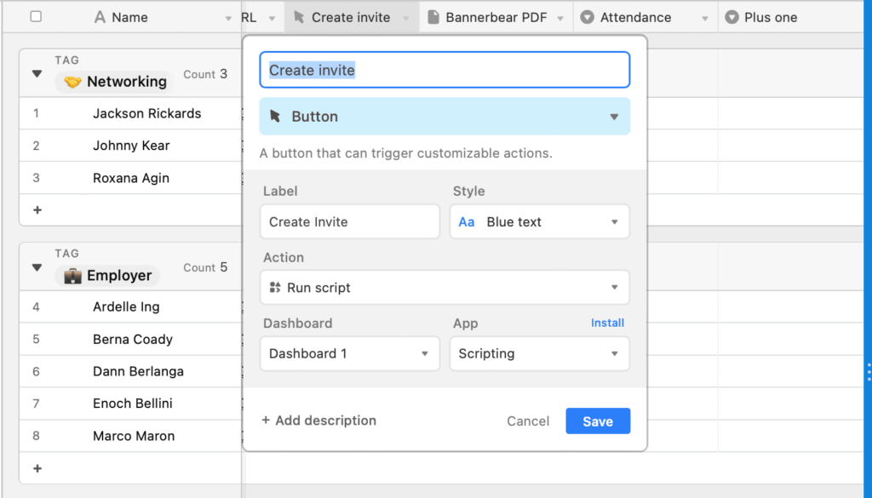The width and height of the screenshot is (872, 498).
Task: Select the Dann Berlanga row
Action: pyautogui.click(x=130, y=371)
